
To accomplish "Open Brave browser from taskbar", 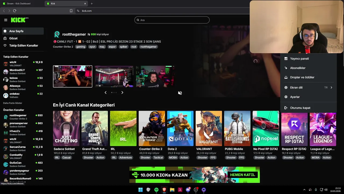I will 164,190.
